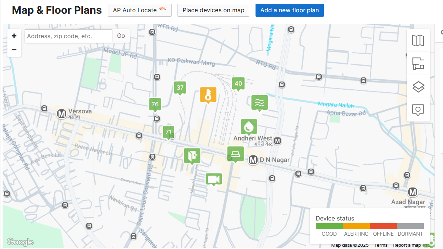Viewport: 443px width, 249px height.
Task: Select the water leak sensor marker
Action: coord(249,127)
